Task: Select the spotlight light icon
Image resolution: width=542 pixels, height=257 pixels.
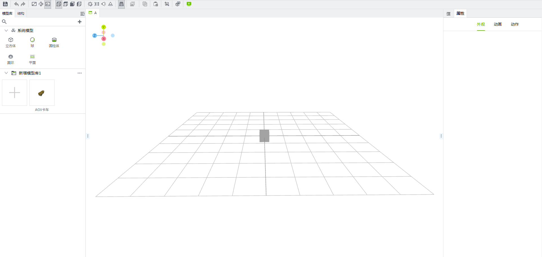Action: tap(110, 4)
